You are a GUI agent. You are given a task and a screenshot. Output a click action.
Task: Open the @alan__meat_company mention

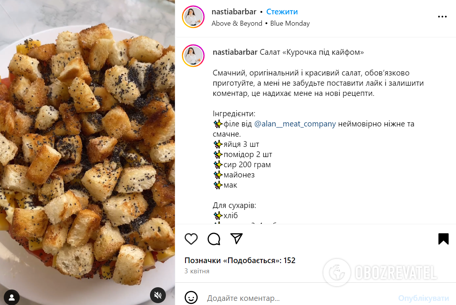295,124
